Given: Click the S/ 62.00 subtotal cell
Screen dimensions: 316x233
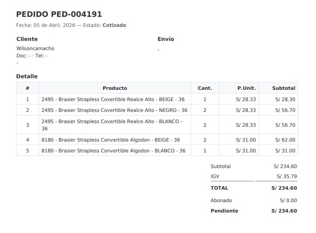Looking at the screenshot, I should click(x=285, y=140).
